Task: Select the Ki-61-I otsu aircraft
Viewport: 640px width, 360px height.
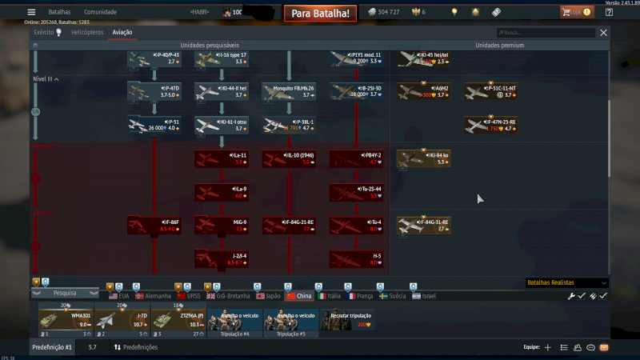Action: coord(222,126)
